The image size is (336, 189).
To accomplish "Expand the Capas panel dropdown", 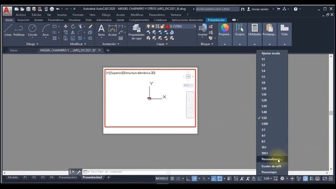I will (x=162, y=44).
